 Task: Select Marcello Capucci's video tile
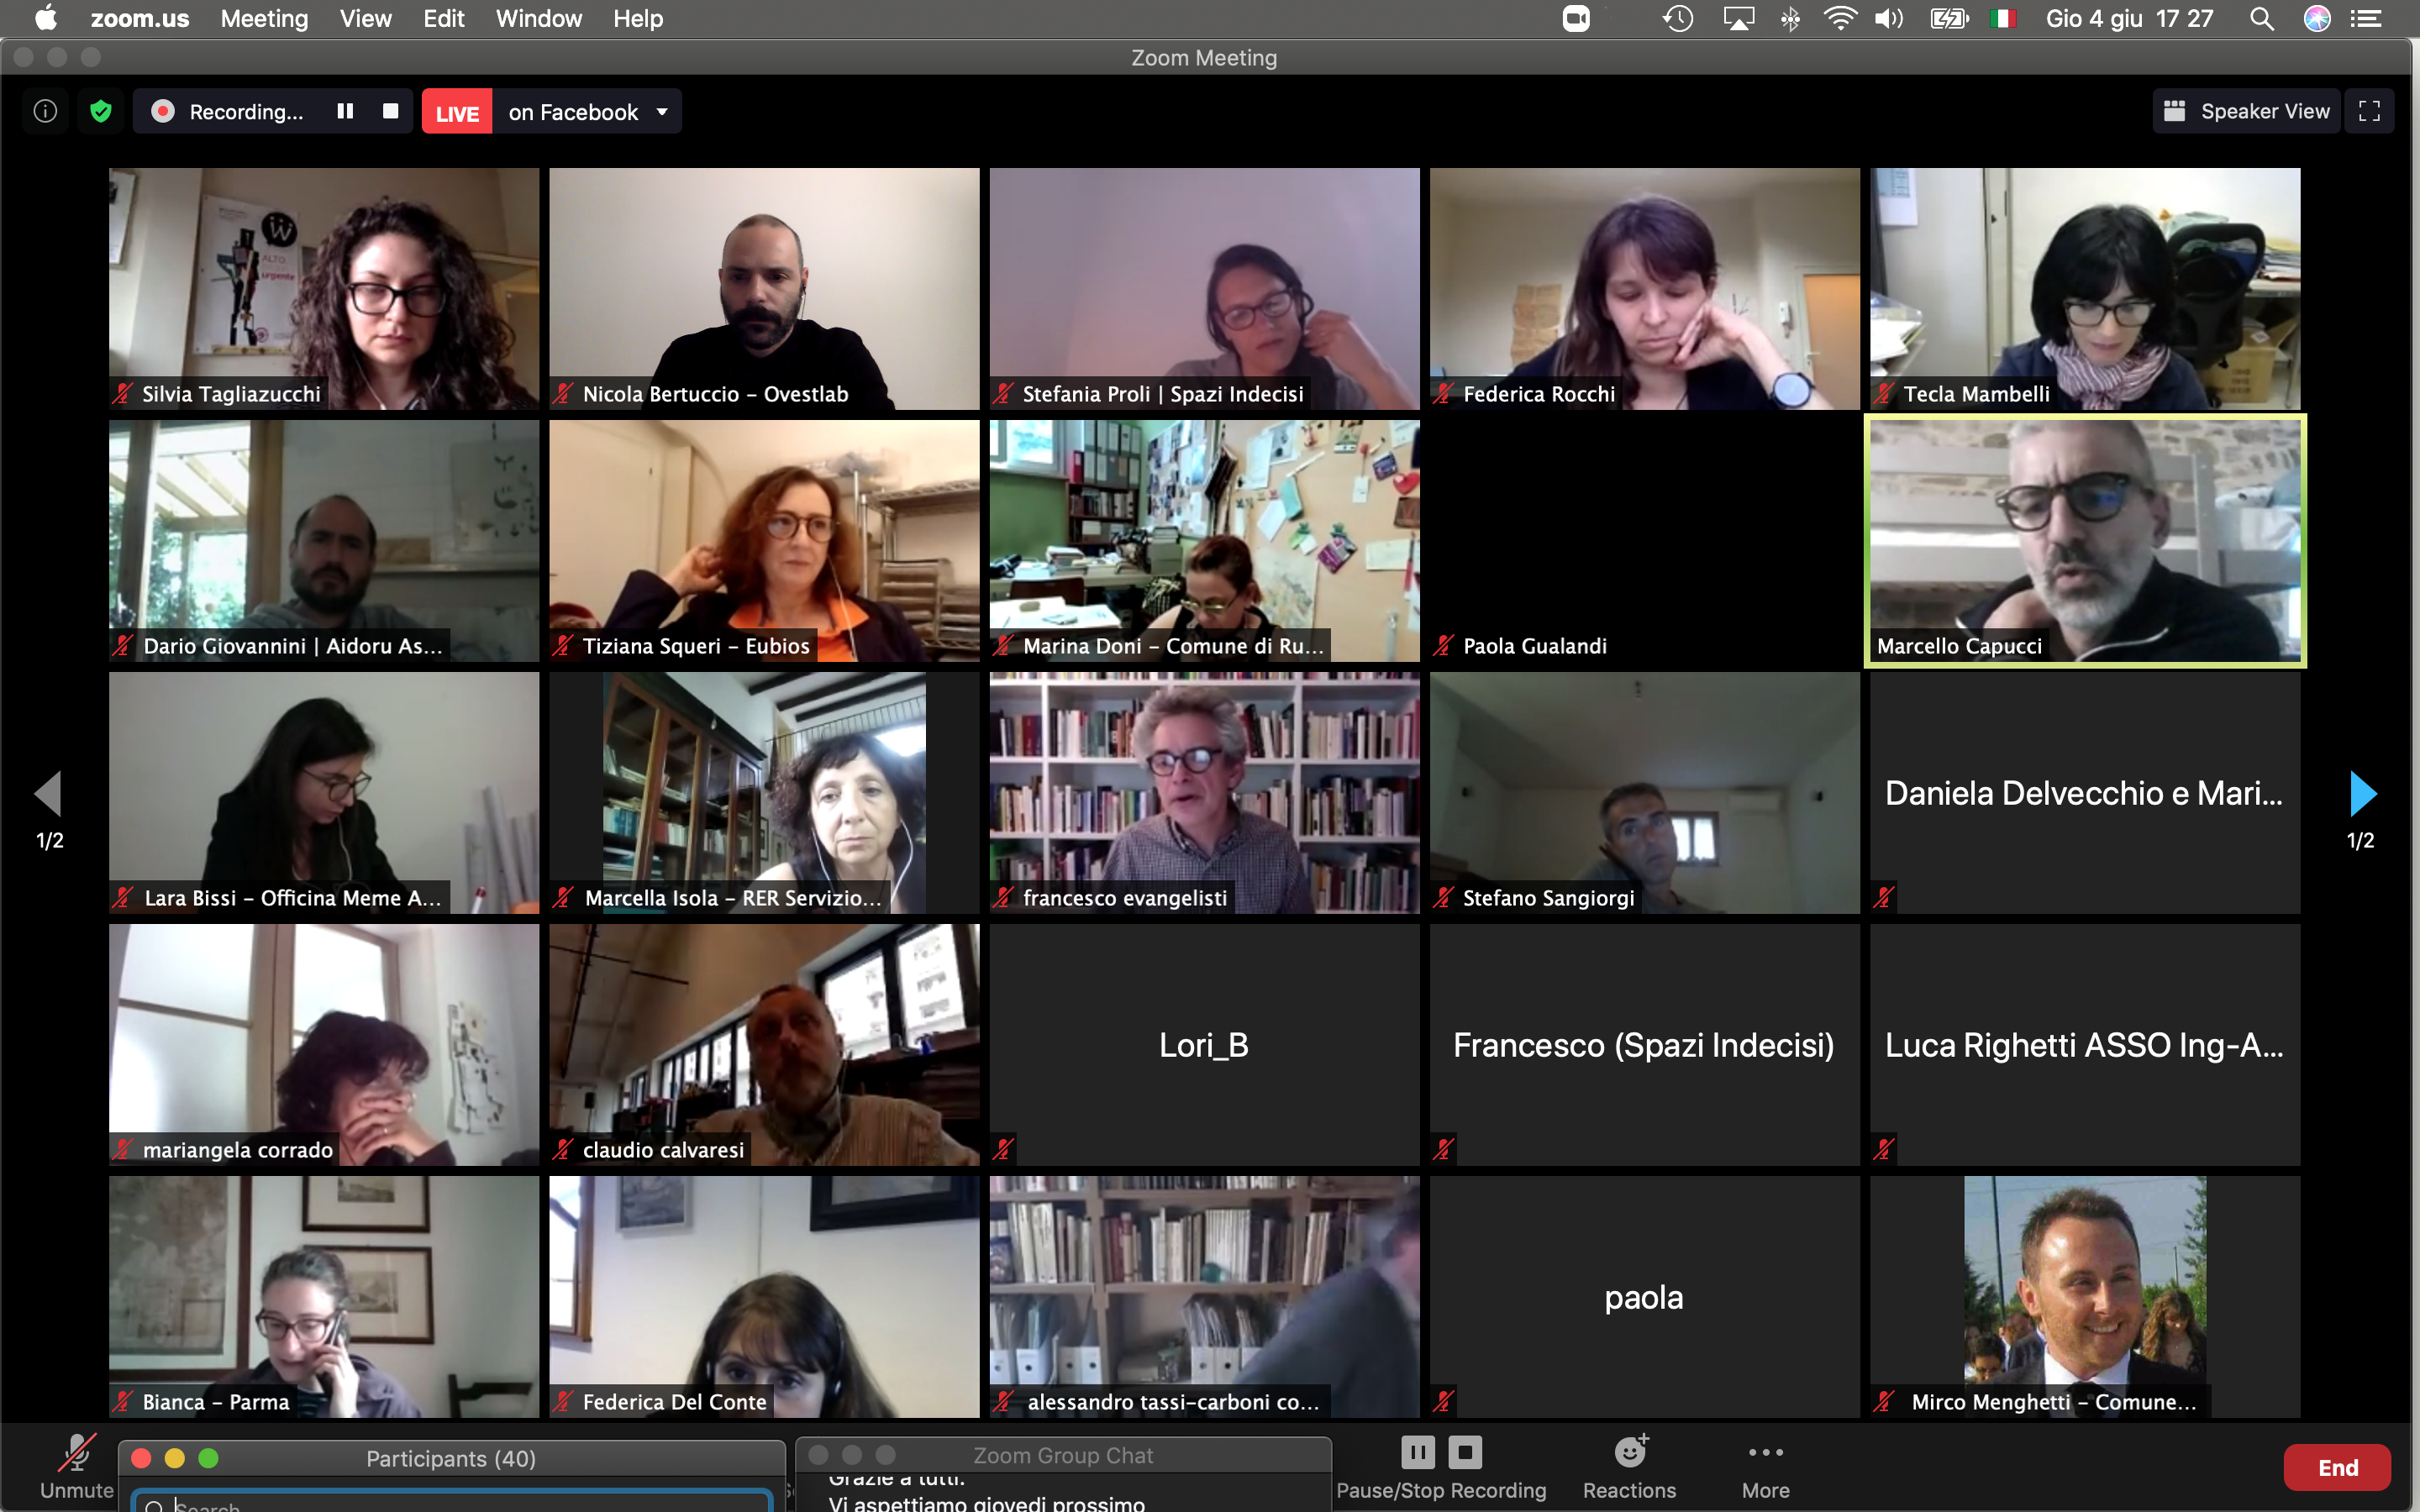(2085, 540)
